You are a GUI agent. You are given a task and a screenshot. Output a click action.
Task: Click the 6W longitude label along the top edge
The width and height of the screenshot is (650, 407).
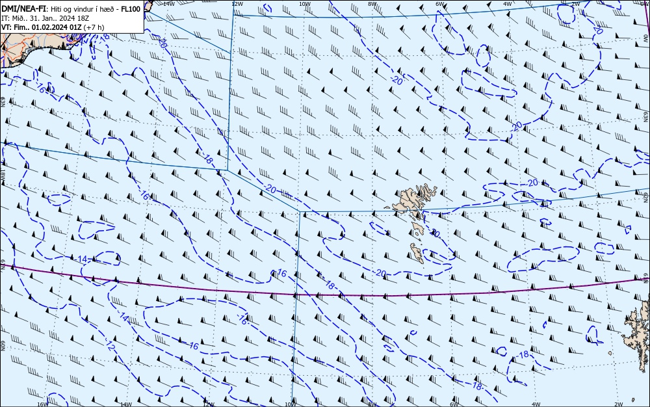(440, 4)
